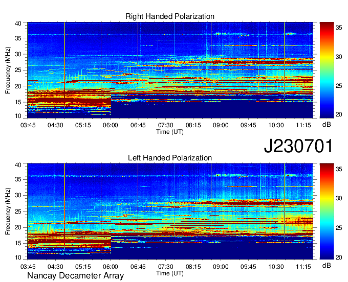Click the 30 MHz tick on right-handed plot
The width and height of the screenshot is (348, 282).
point(18,54)
